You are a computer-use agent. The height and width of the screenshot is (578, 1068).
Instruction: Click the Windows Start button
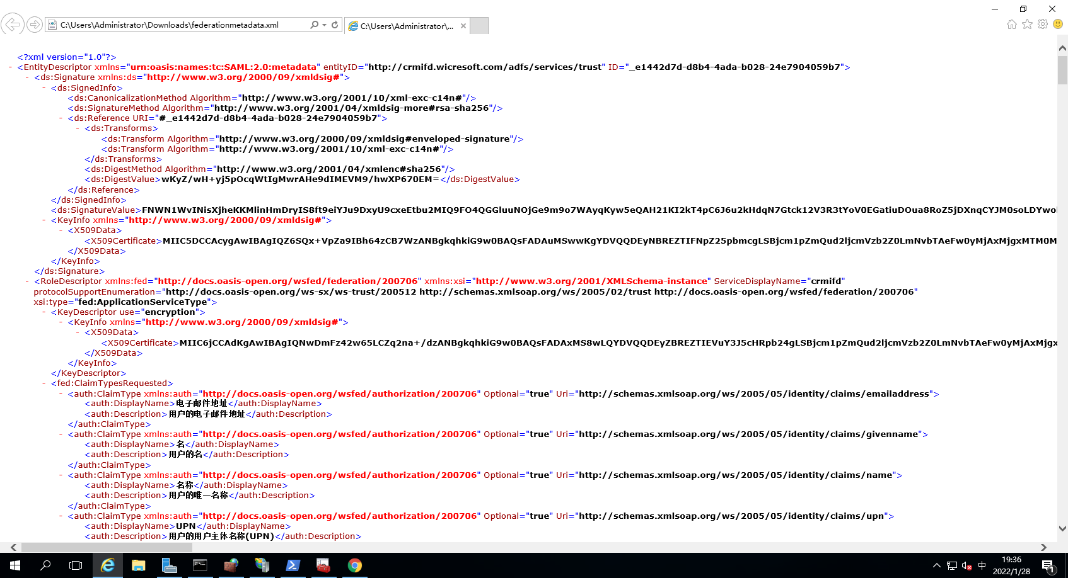pyautogui.click(x=15, y=565)
